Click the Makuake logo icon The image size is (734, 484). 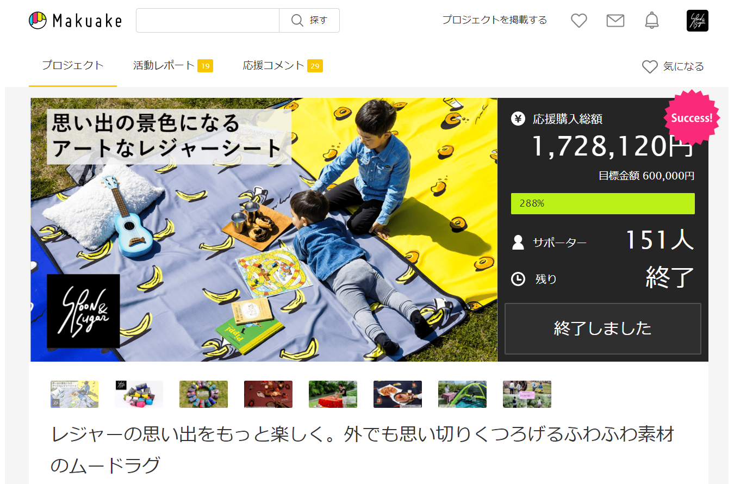coord(38,21)
